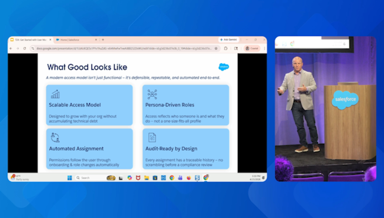
Task: Go back using the browser back arrow
Action: (11, 48)
